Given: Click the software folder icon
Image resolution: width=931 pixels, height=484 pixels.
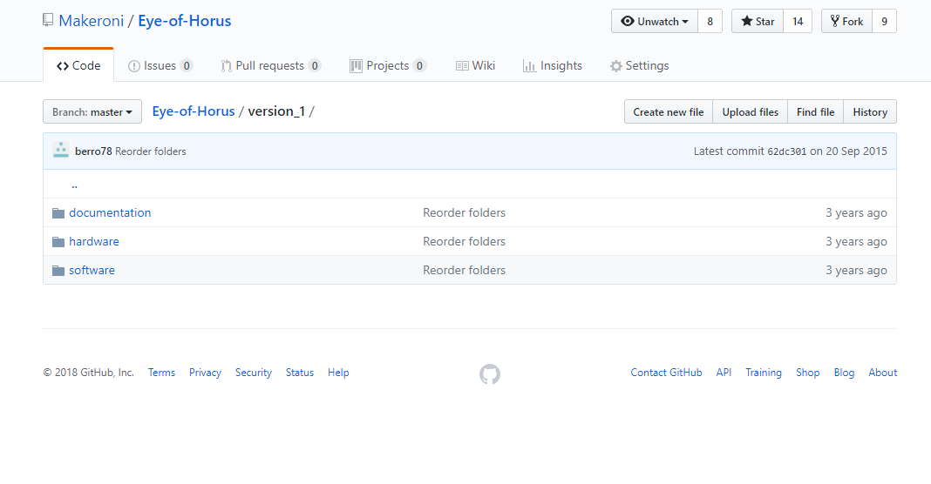Looking at the screenshot, I should (58, 271).
